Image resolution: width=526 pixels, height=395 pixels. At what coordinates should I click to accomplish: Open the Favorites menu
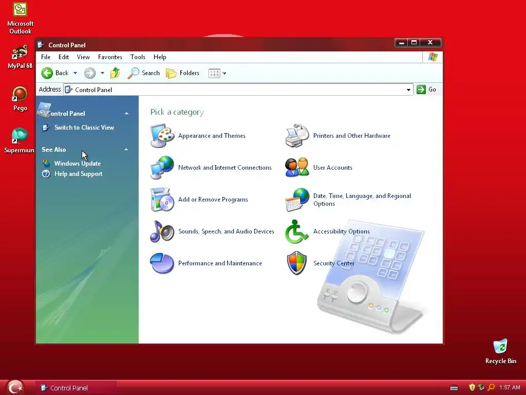click(x=110, y=57)
